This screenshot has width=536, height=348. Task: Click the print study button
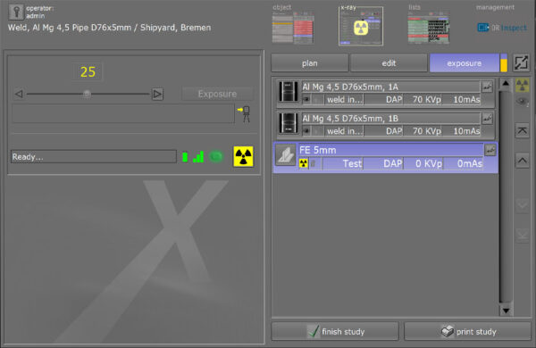[x=467, y=331]
